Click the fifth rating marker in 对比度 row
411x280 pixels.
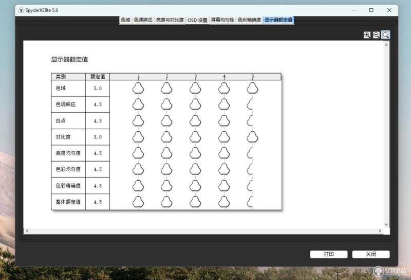[x=252, y=137]
